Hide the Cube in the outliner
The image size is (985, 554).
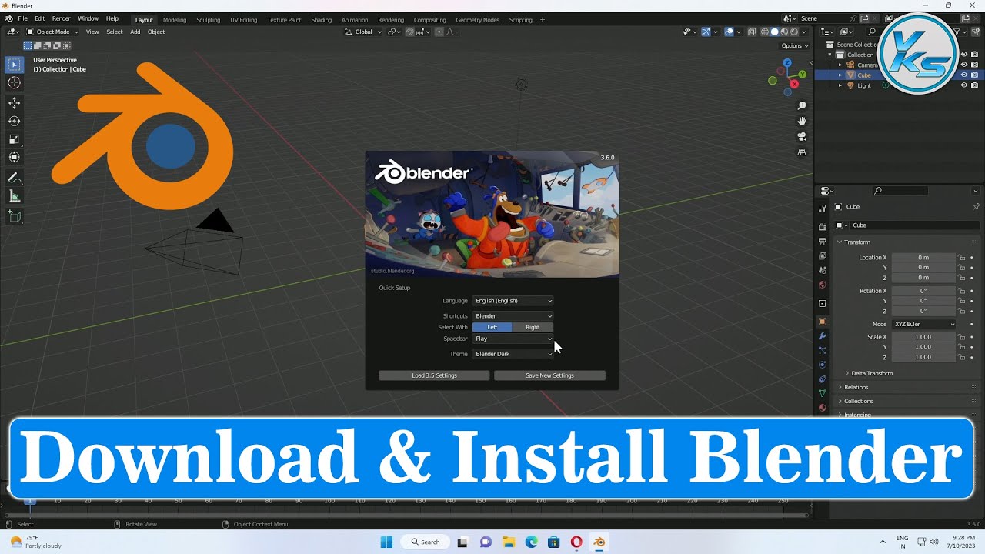point(963,75)
